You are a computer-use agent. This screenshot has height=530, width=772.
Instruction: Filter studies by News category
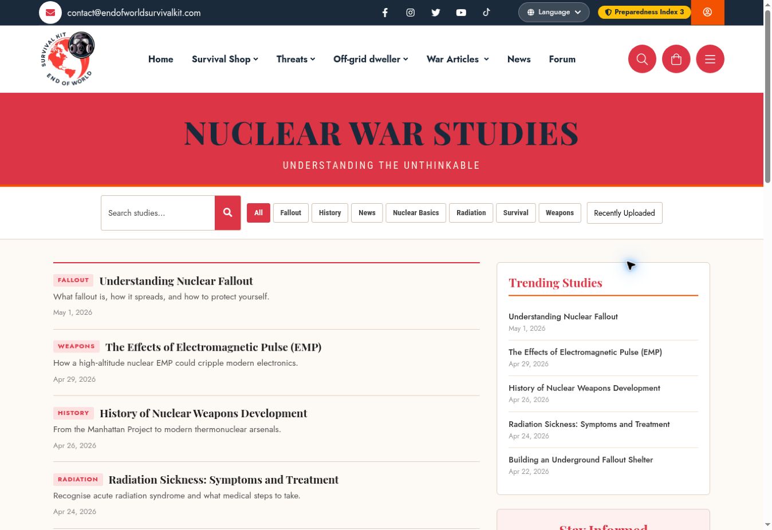click(367, 213)
